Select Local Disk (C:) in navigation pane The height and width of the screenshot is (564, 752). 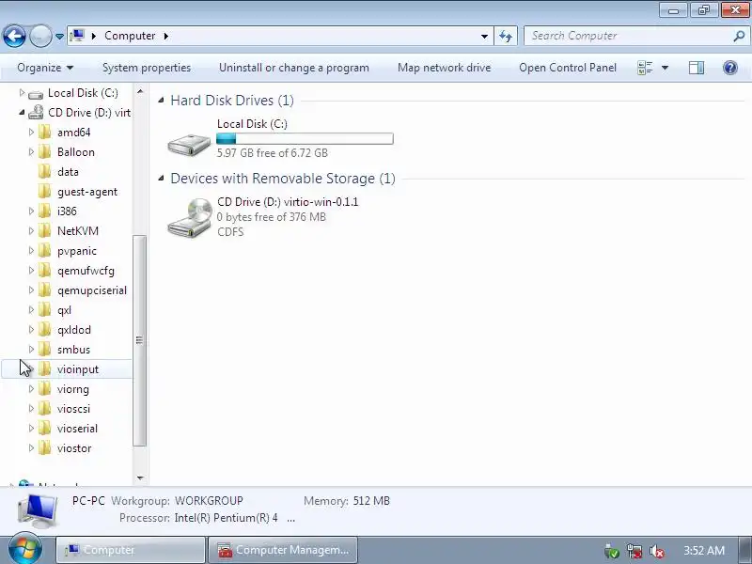point(83,93)
